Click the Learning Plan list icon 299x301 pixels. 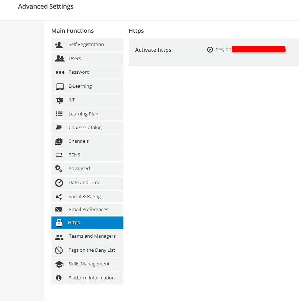coord(59,114)
